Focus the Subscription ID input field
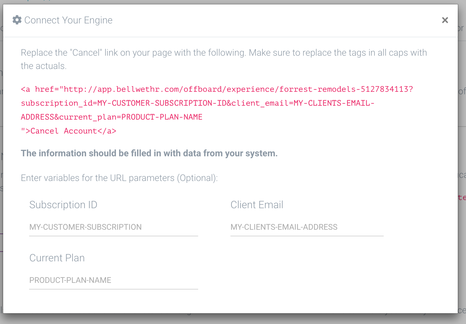Image resolution: width=466 pixels, height=324 pixels. [x=114, y=227]
